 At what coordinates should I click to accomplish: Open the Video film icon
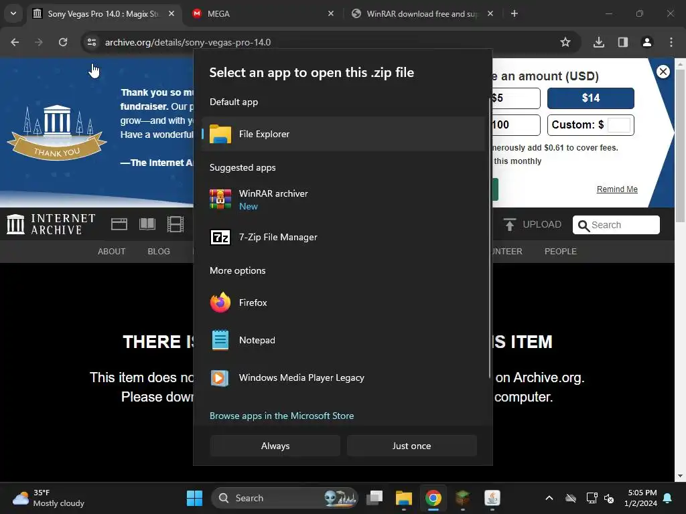click(x=176, y=224)
